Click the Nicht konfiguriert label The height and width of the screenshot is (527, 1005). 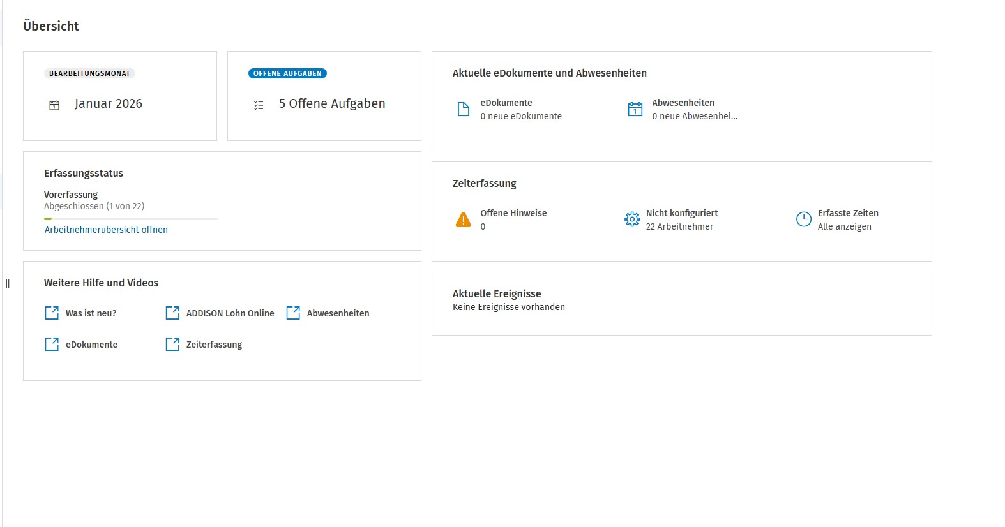pos(682,213)
